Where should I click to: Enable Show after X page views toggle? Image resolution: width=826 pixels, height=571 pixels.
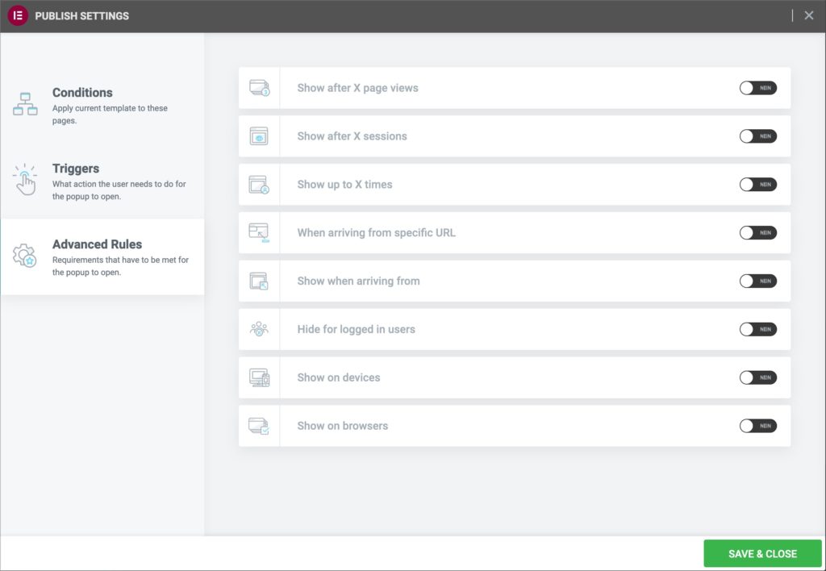[758, 88]
